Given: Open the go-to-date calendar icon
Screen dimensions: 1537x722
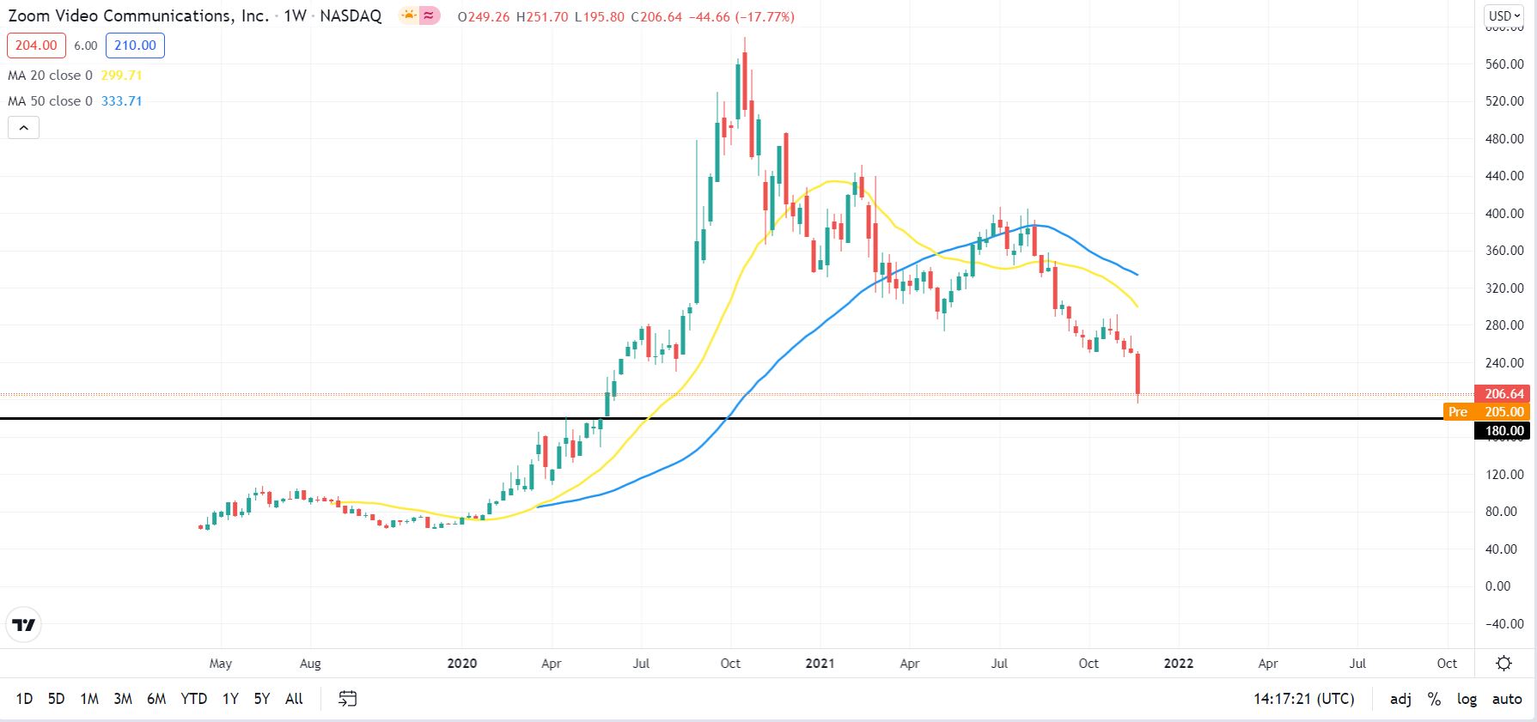Looking at the screenshot, I should click(347, 699).
